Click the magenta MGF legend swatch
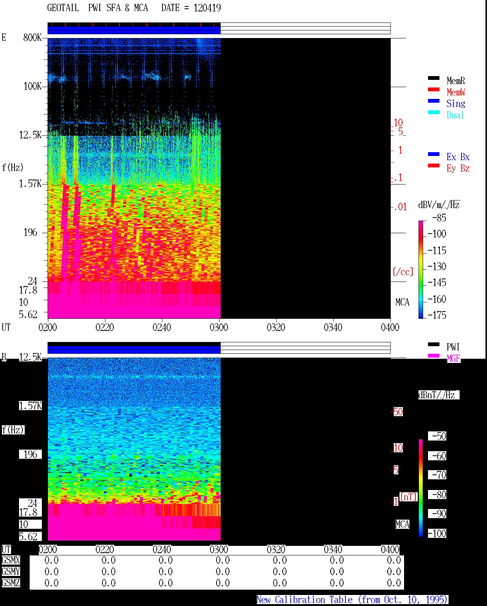This screenshot has width=487, height=606. pos(434,356)
